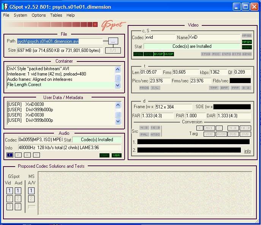
Task: Click the Targ DVD button
Action: coord(233,134)
